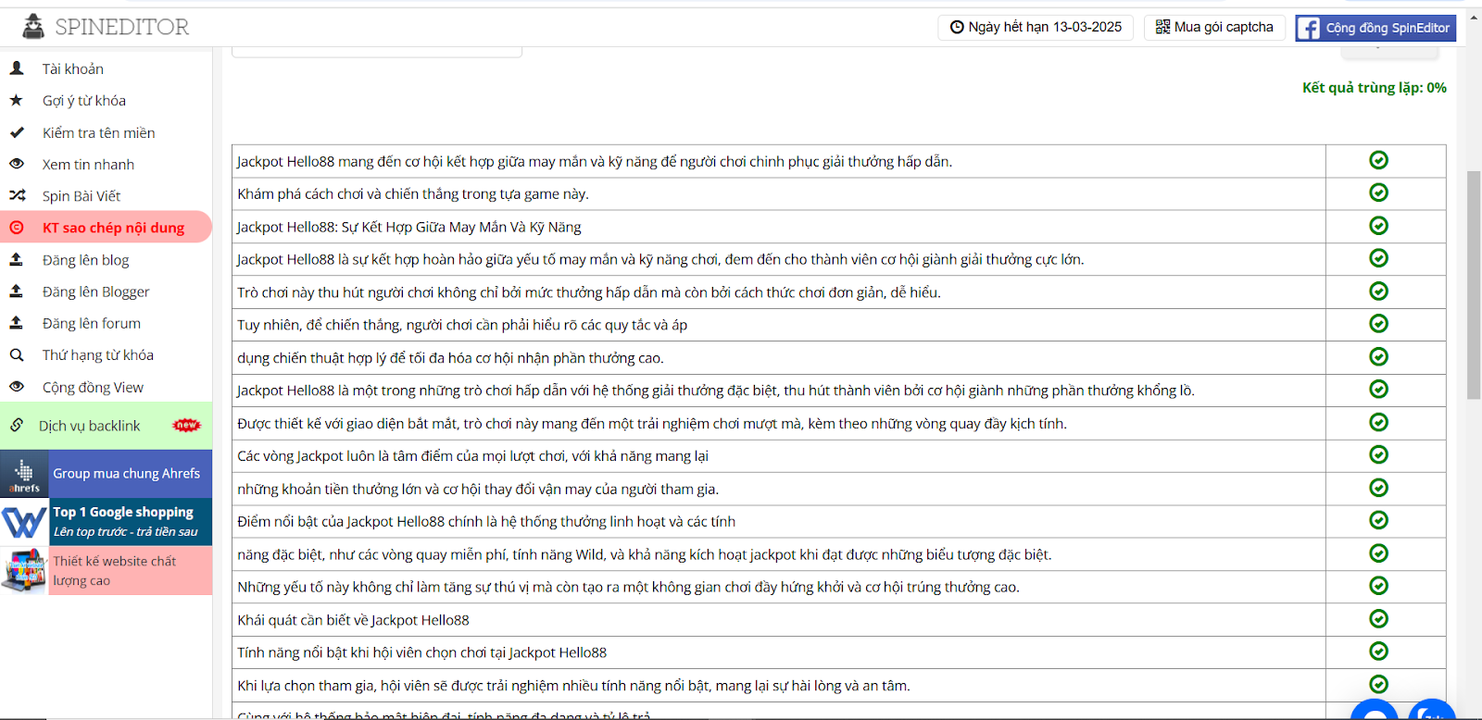This screenshot has height=720, width=1482.
Task: Click green check for 'năng đặc biệt' row
Action: [1379, 553]
